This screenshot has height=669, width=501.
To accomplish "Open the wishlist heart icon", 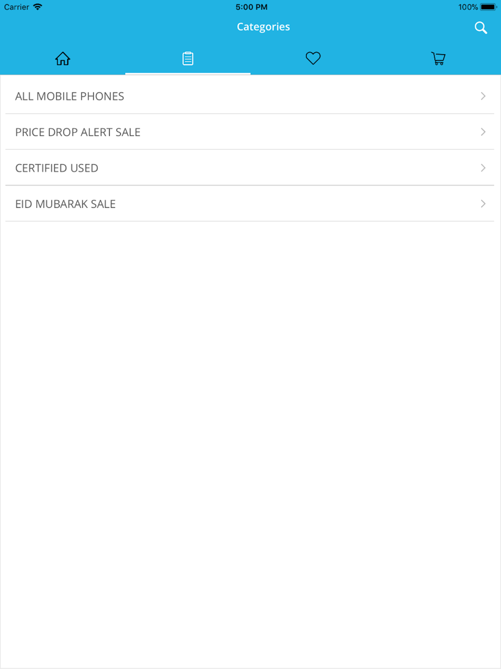I will point(313,58).
